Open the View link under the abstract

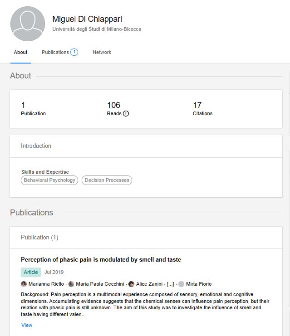coord(27,325)
